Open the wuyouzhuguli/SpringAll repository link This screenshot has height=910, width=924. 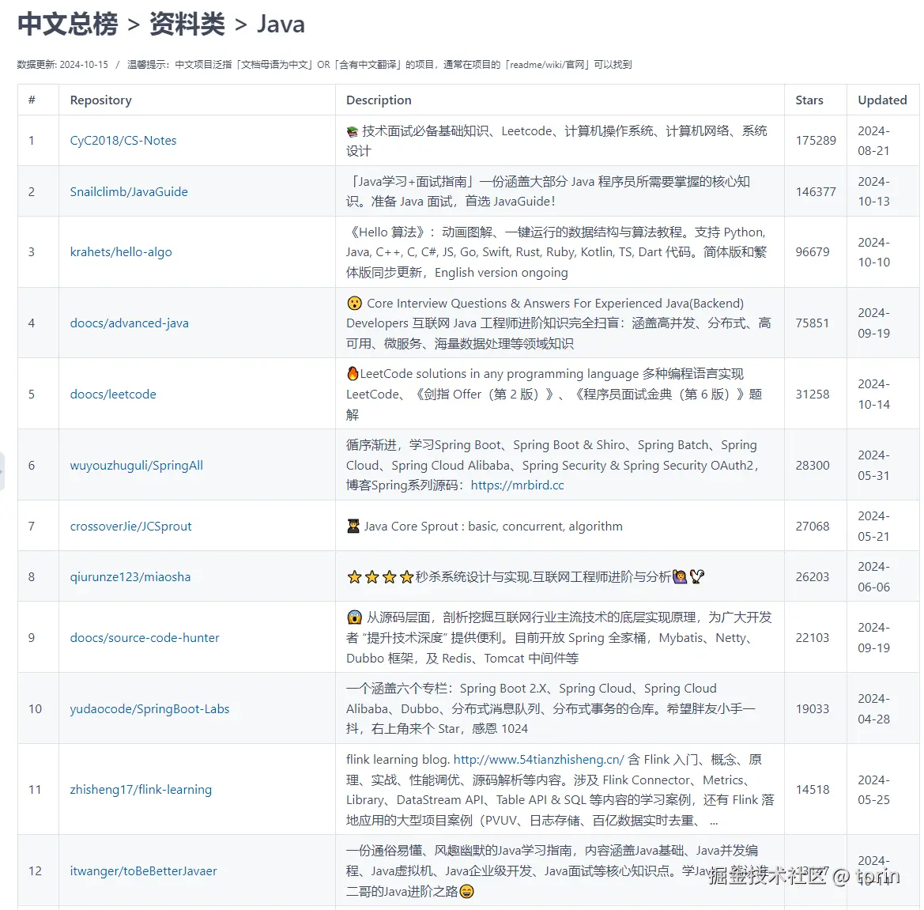137,465
